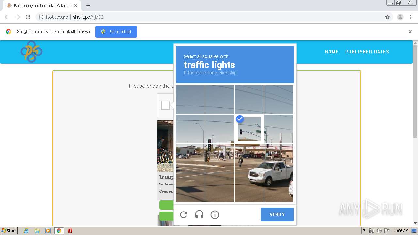Select the Earn money on short links tab
Viewport: 418px width, 235px height.
[x=42, y=6]
